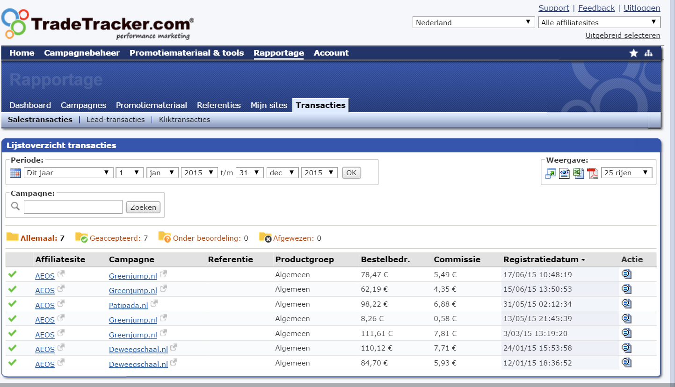Click the Zoeken button

click(x=143, y=207)
